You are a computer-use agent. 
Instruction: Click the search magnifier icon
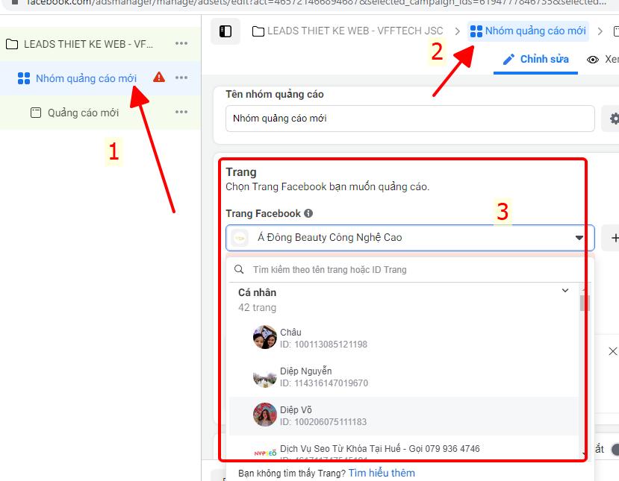pos(239,269)
